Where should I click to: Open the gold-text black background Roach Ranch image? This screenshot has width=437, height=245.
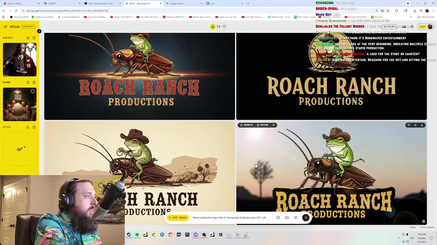click(x=331, y=76)
